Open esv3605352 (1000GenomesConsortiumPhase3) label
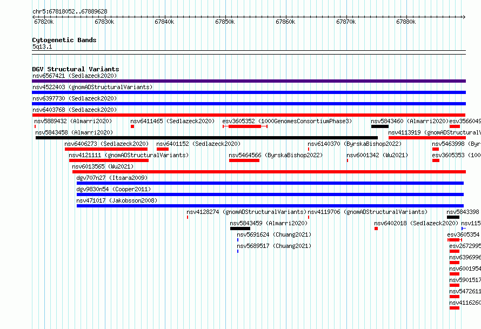The width and height of the screenshot is (481, 329). pyautogui.click(x=287, y=121)
